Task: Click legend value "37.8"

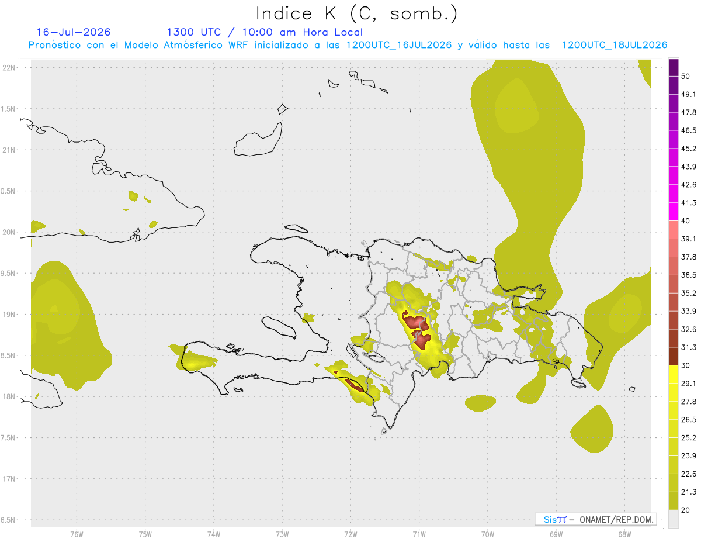Action: (689, 257)
